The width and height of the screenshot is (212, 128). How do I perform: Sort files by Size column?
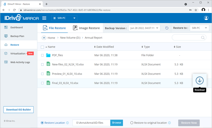coord(177,47)
